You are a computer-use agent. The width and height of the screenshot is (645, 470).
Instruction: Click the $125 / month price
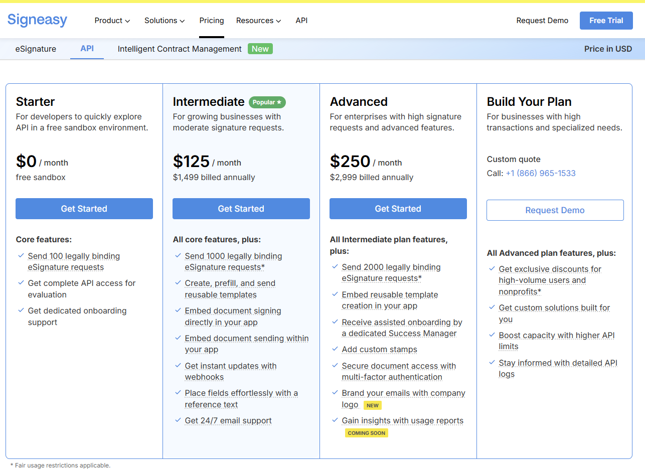coord(207,162)
